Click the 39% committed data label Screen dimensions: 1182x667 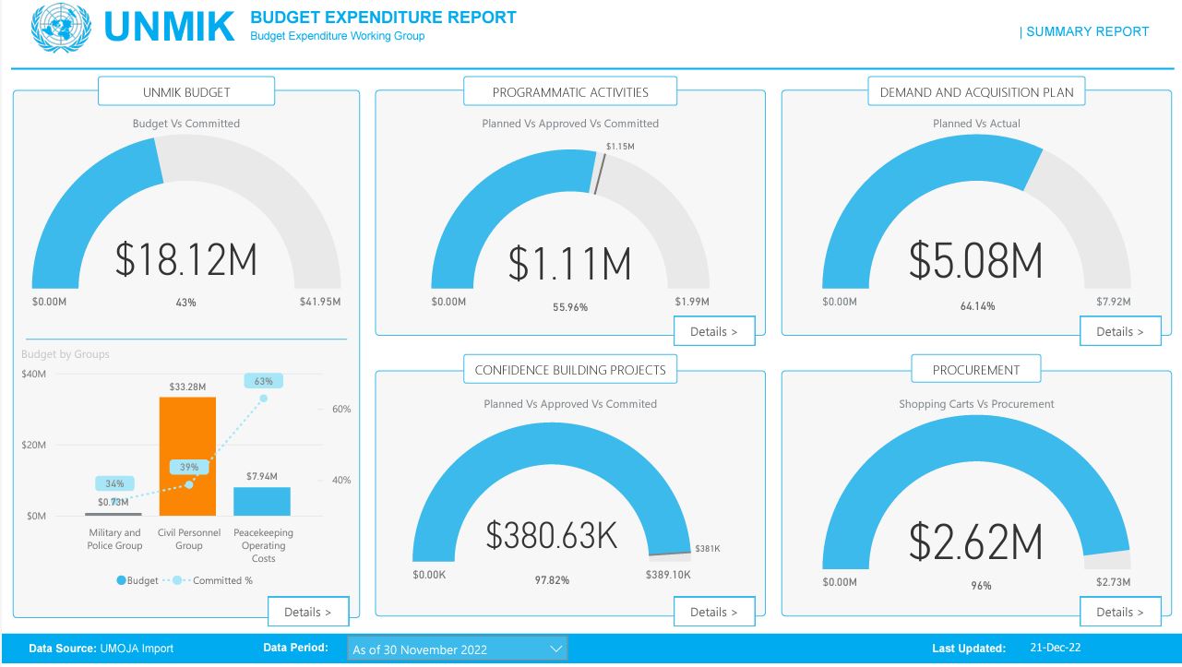coord(189,467)
